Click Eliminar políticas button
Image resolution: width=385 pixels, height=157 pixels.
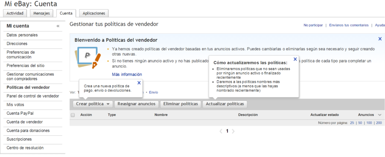click(x=181, y=104)
